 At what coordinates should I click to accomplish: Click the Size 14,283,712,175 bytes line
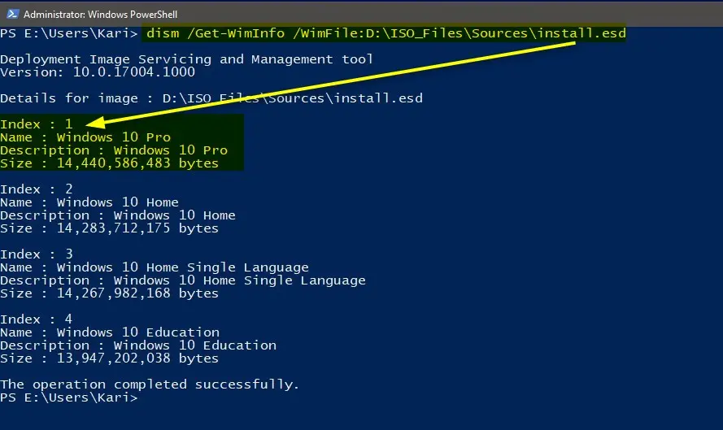109,228
